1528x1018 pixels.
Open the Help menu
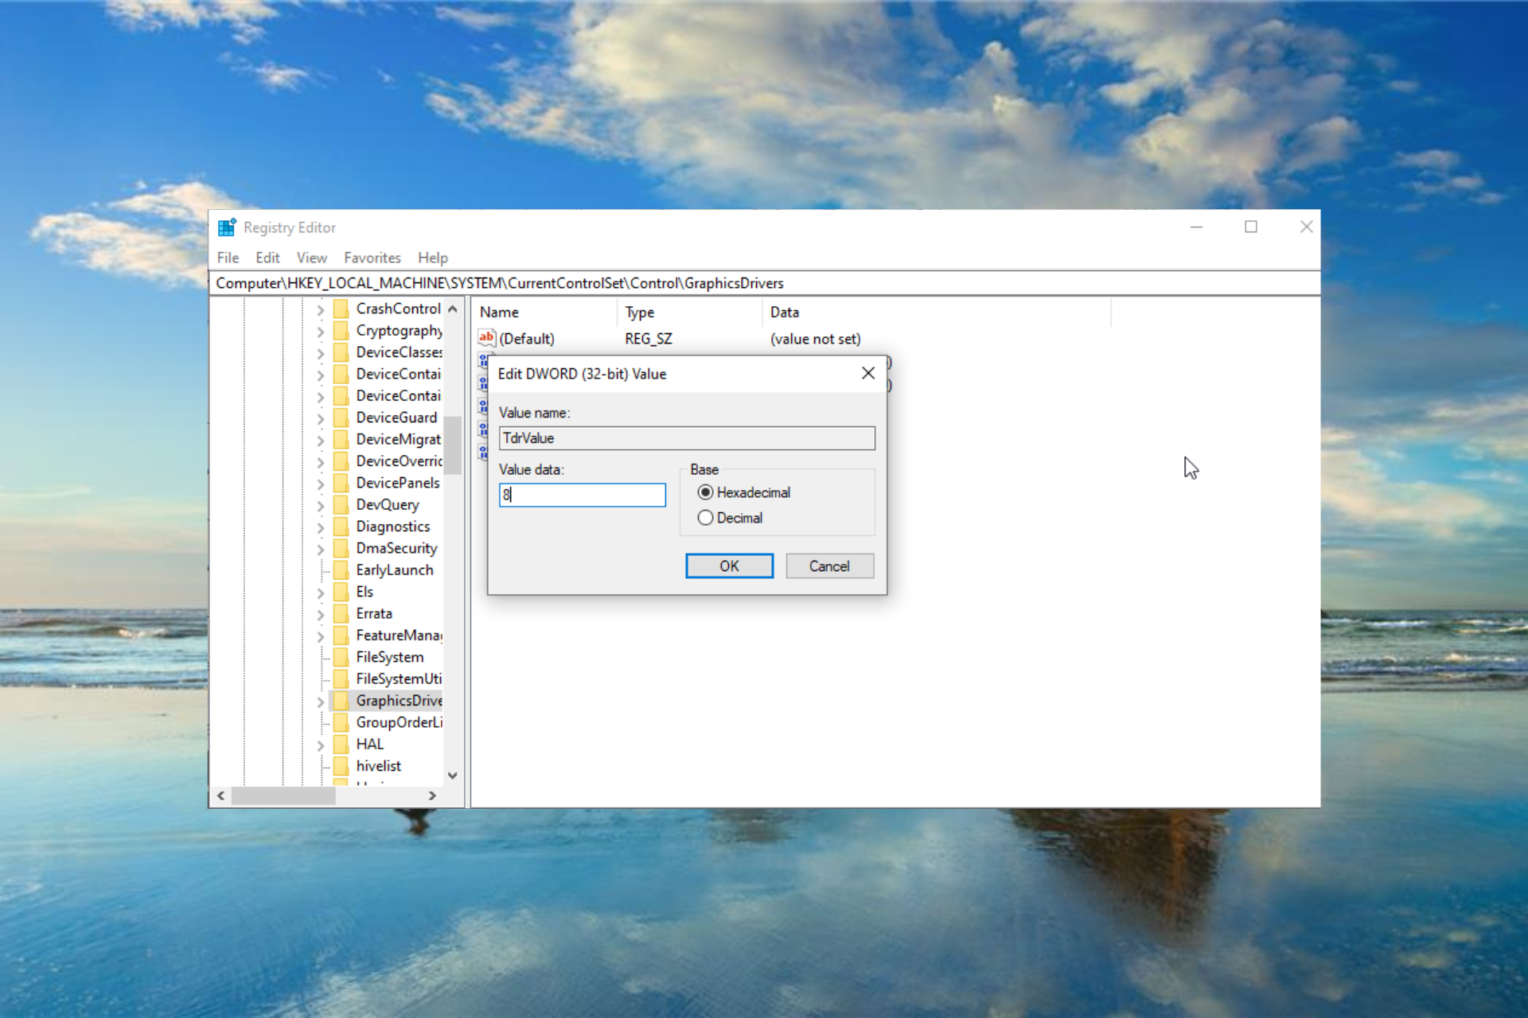pyautogui.click(x=433, y=258)
